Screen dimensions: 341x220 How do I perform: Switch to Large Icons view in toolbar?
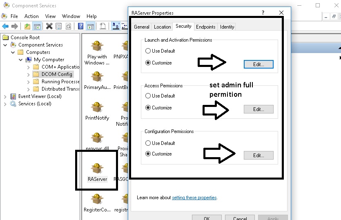pos(116,26)
